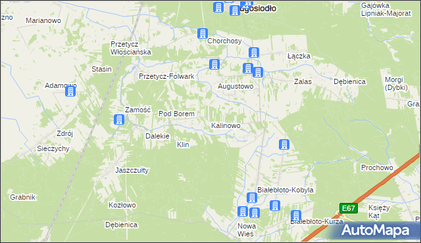Image resolution: width=421 pixels, height=243 pixels.
Task: Click the Klin place name
Action: click(x=183, y=144)
